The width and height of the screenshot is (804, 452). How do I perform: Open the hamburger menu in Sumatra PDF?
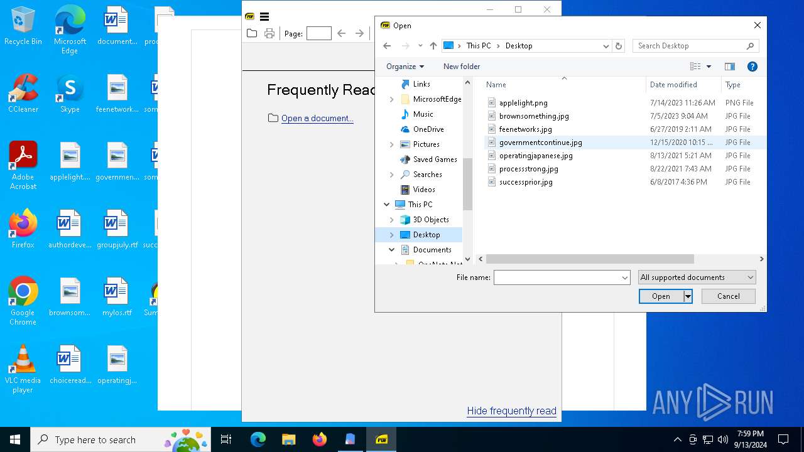[x=264, y=17]
